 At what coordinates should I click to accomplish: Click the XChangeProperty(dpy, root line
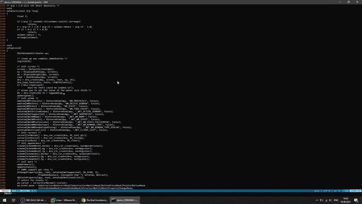(58, 172)
